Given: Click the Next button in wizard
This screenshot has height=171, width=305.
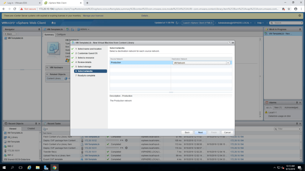Looking at the screenshot, I should (200, 132).
